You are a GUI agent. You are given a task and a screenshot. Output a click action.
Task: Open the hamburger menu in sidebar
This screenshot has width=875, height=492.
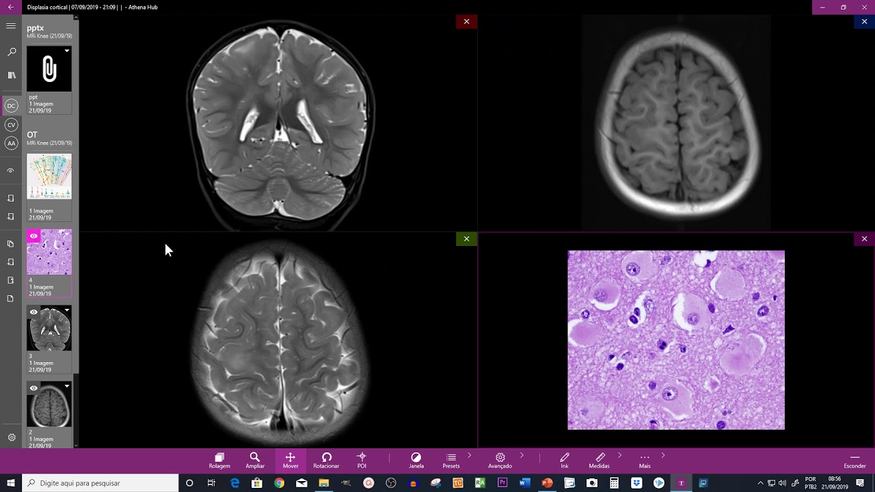tap(11, 26)
